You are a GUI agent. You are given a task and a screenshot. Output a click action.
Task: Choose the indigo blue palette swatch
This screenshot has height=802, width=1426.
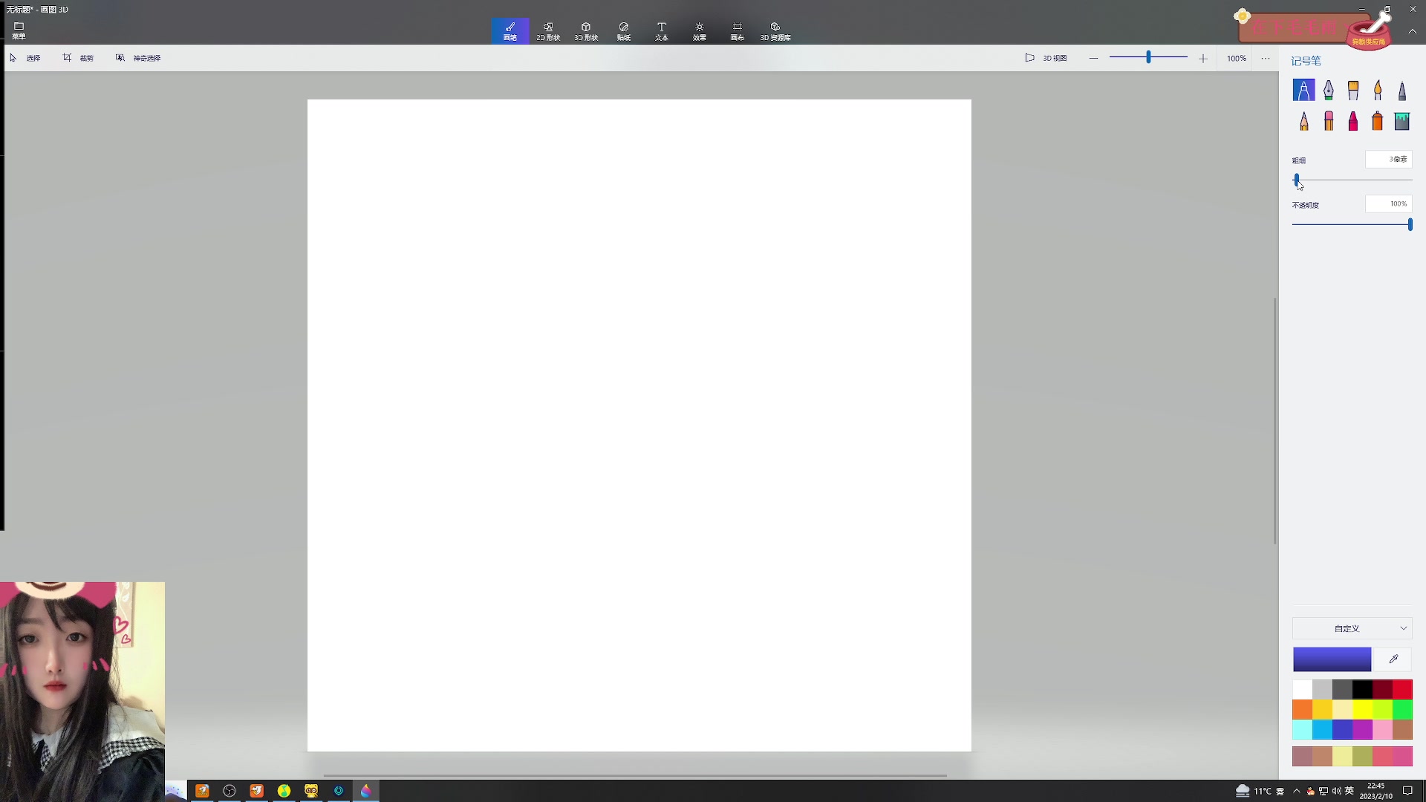coord(1342,729)
